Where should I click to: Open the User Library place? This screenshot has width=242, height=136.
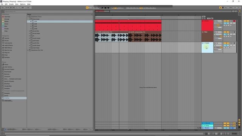[8, 67]
